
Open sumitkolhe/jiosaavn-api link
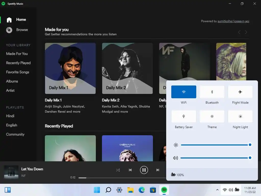[233, 21]
